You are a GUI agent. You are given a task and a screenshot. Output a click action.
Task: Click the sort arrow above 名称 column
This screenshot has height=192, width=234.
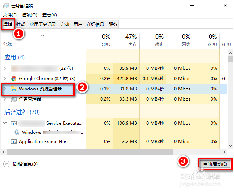point(42,35)
